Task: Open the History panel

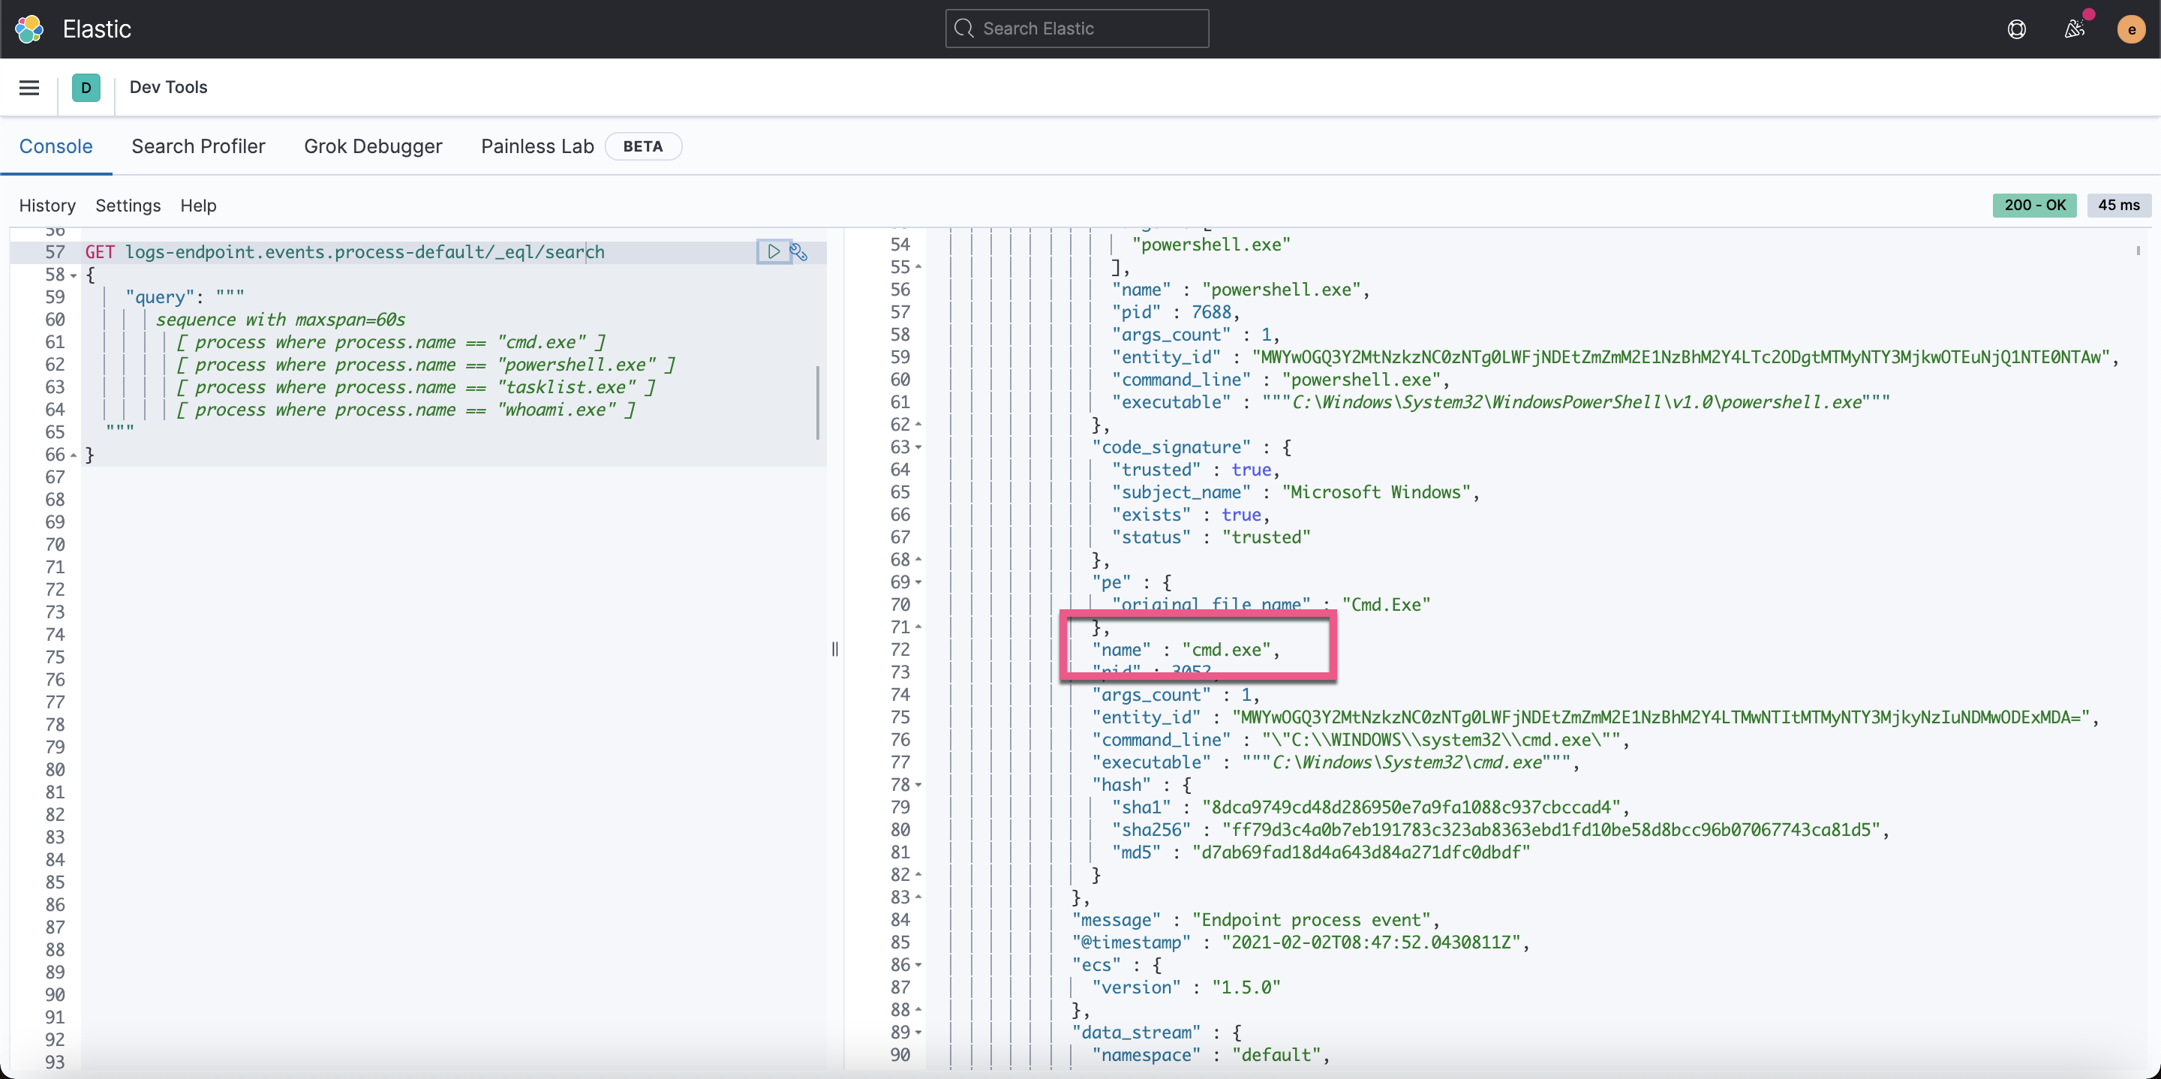Action: point(47,206)
